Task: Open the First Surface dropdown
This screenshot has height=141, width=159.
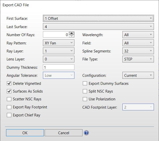Action: tap(98, 18)
